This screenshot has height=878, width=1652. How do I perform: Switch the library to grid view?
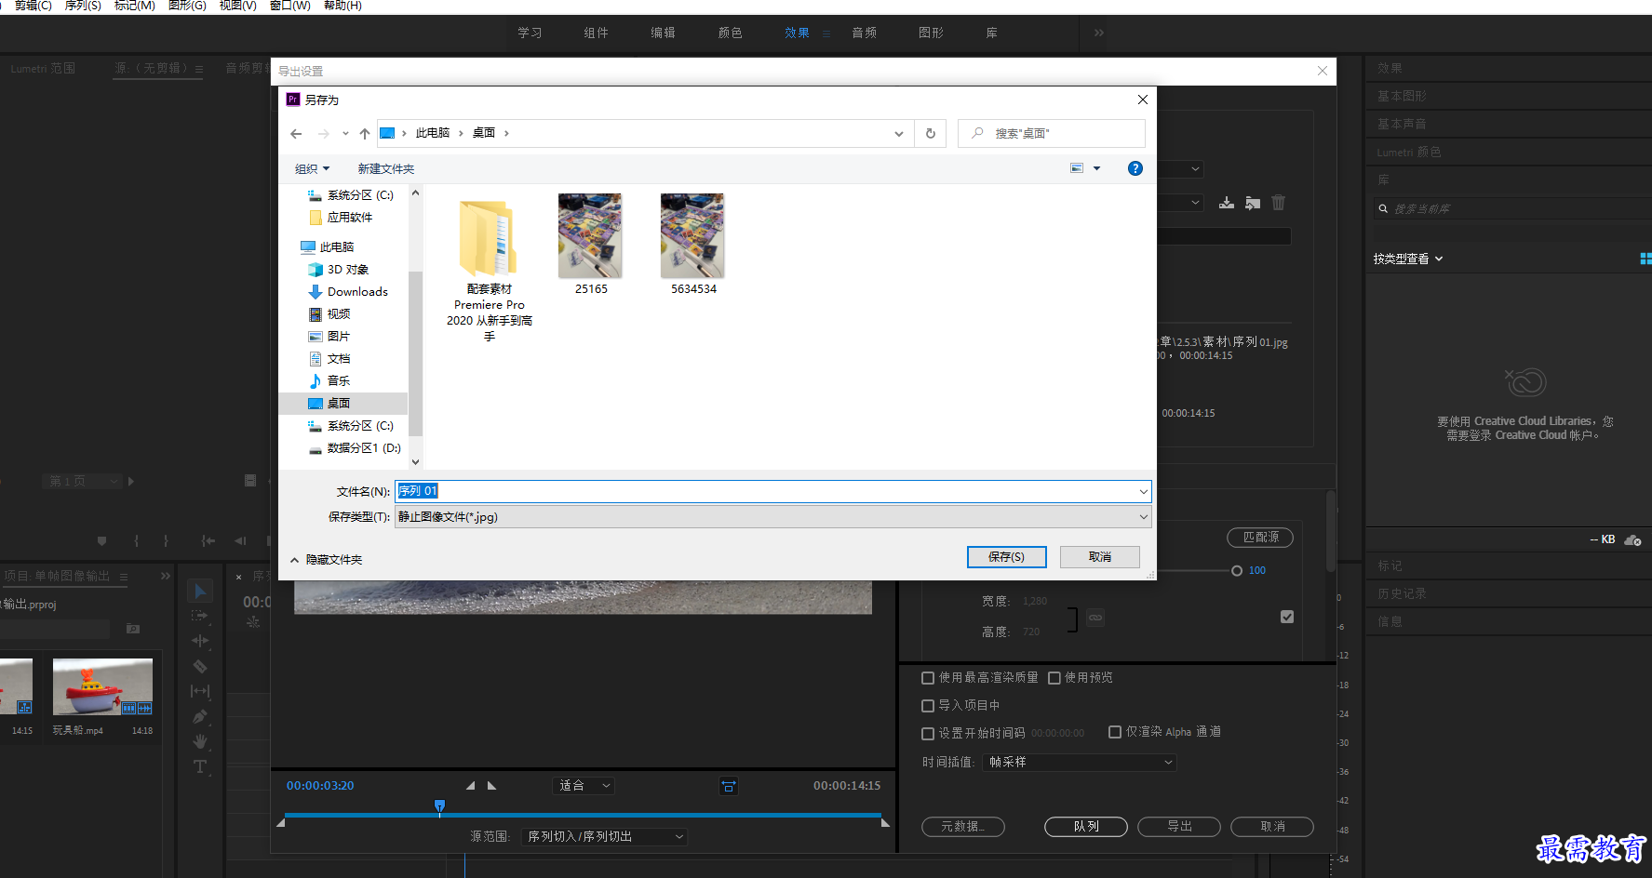tap(1645, 259)
